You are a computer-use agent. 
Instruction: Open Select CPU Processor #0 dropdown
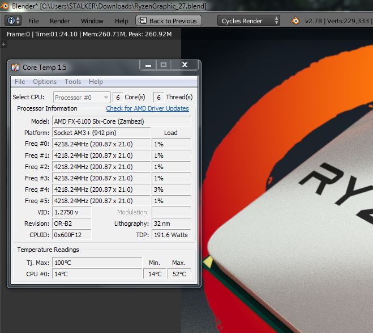(x=82, y=98)
